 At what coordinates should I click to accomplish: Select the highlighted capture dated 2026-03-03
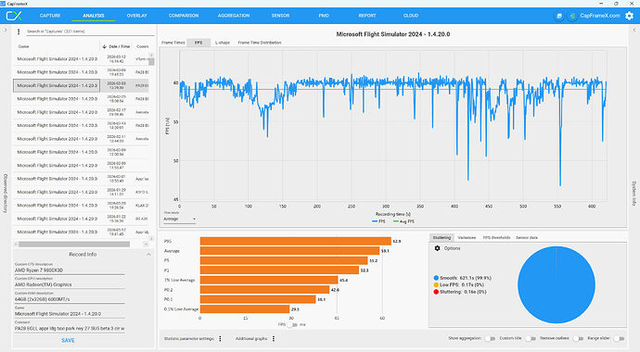tap(82, 85)
